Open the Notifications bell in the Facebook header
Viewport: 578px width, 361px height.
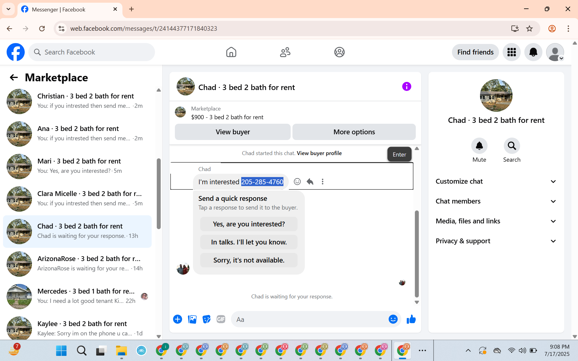tap(533, 52)
